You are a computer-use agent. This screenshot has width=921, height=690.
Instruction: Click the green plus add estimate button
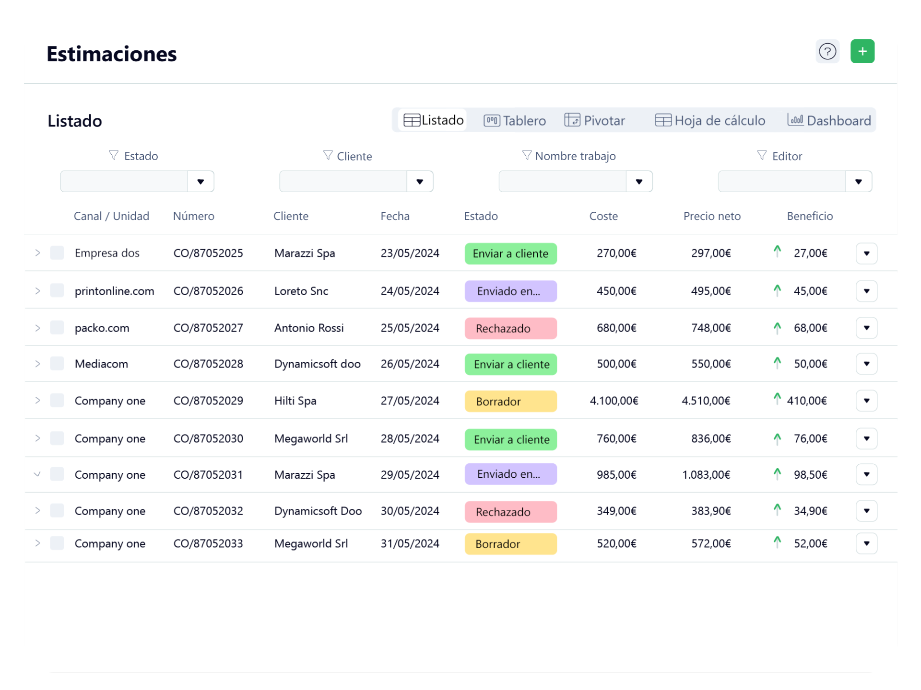[x=862, y=51]
